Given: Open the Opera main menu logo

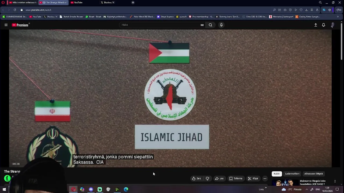Looking at the screenshot, I should point(3,3).
